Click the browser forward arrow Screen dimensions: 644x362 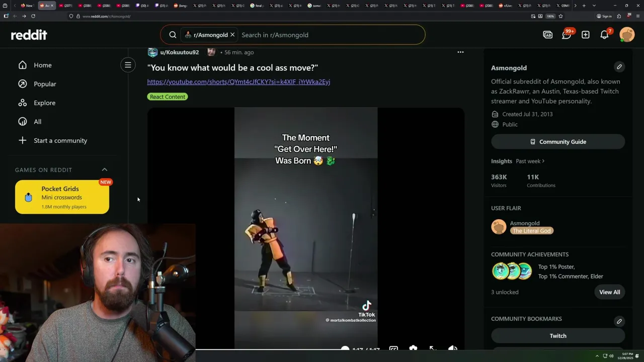24,16
